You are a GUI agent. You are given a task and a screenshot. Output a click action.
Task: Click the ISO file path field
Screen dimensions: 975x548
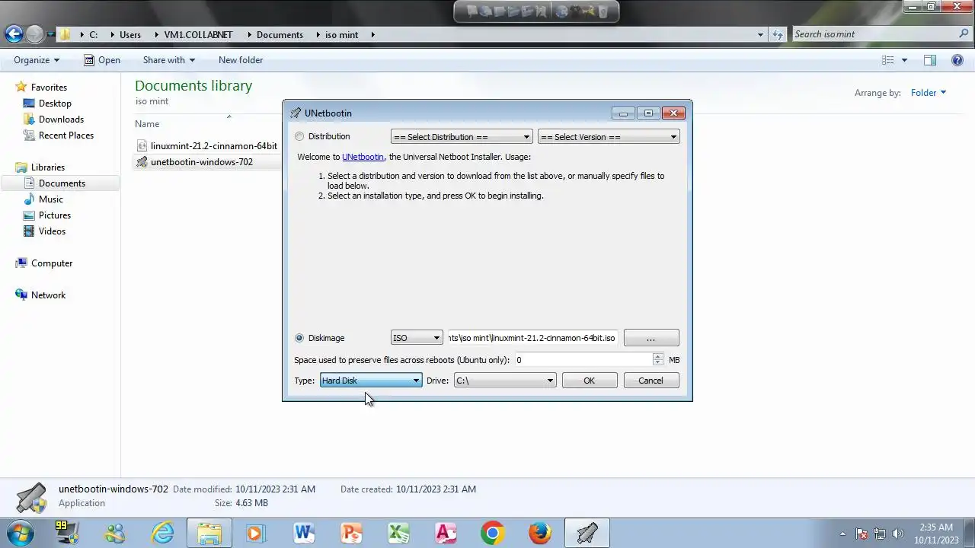532,338
